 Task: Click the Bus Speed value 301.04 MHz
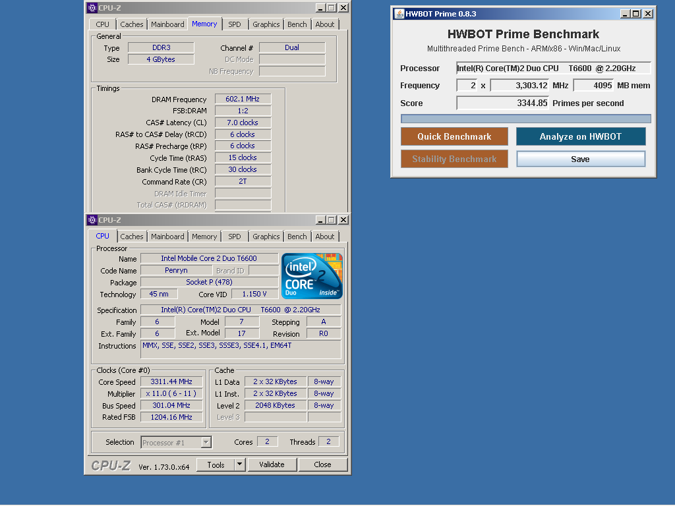pyautogui.click(x=171, y=405)
